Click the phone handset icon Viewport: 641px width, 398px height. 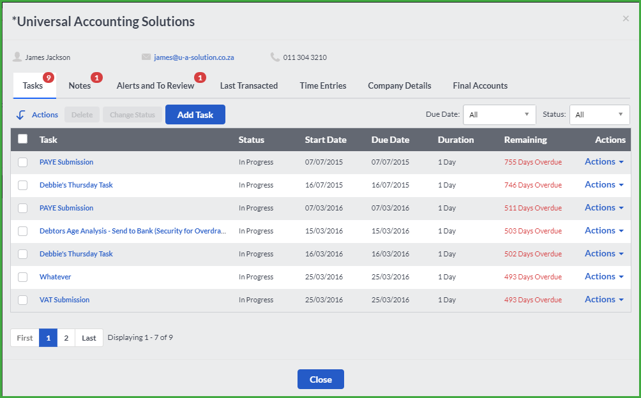pyautogui.click(x=275, y=57)
